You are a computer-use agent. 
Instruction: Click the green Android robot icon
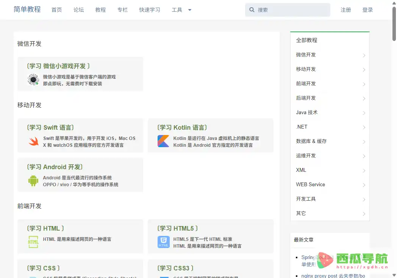pyautogui.click(x=33, y=181)
